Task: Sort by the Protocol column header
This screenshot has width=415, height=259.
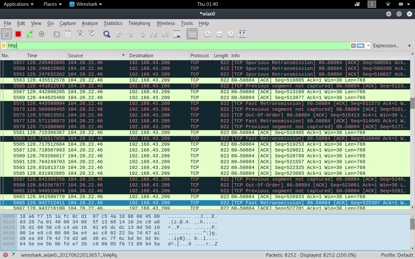Action: [201, 56]
